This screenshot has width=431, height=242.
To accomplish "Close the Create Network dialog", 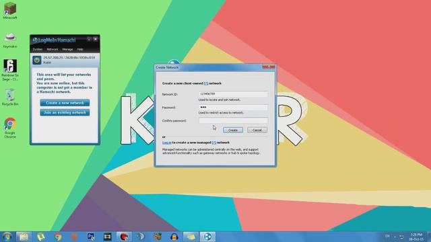I will pyautogui.click(x=269, y=67).
